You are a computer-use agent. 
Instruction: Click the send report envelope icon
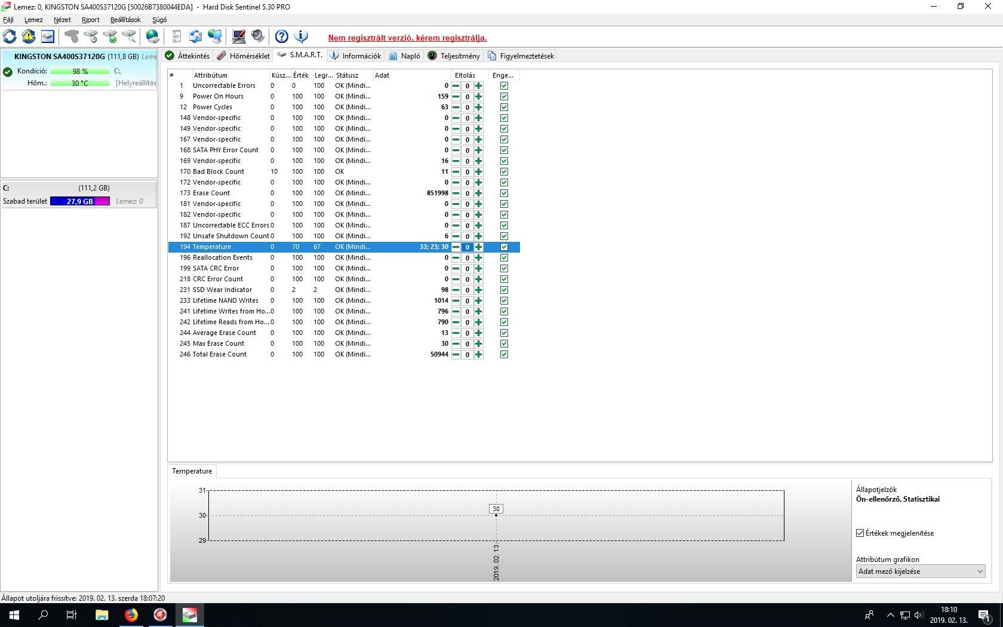195,36
